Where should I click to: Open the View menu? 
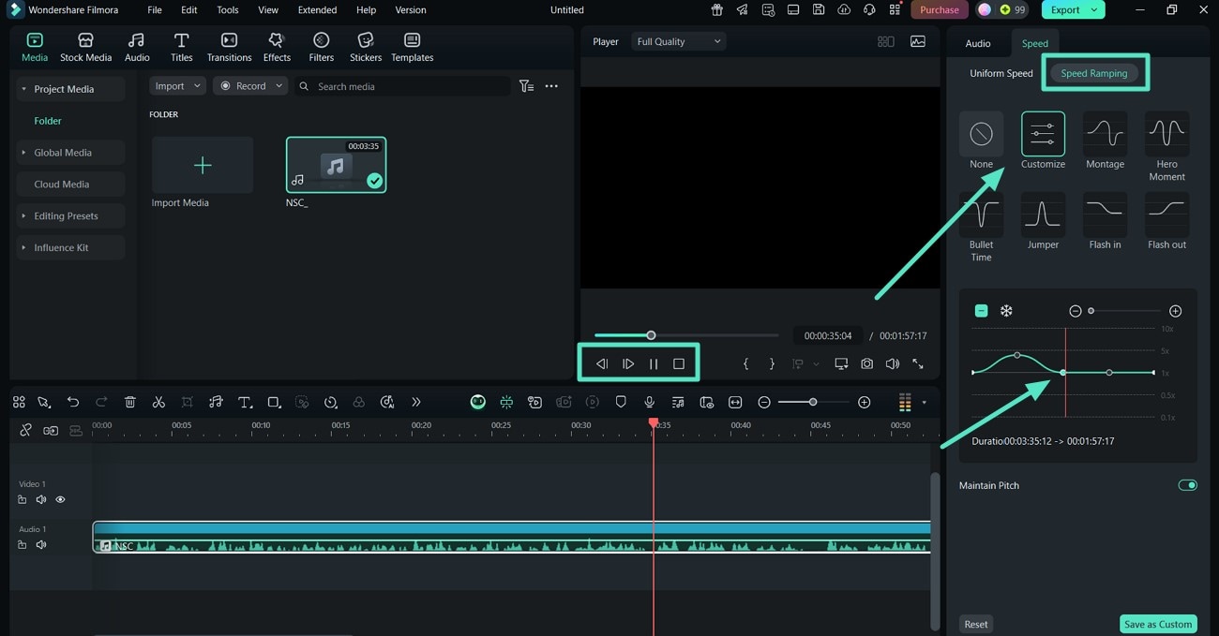click(x=268, y=9)
